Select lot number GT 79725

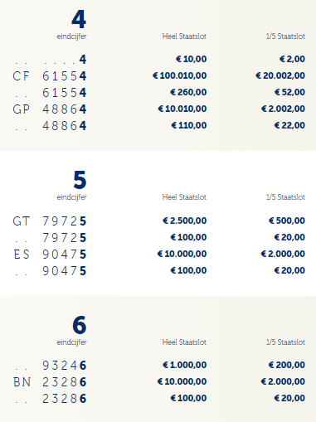click(50, 221)
